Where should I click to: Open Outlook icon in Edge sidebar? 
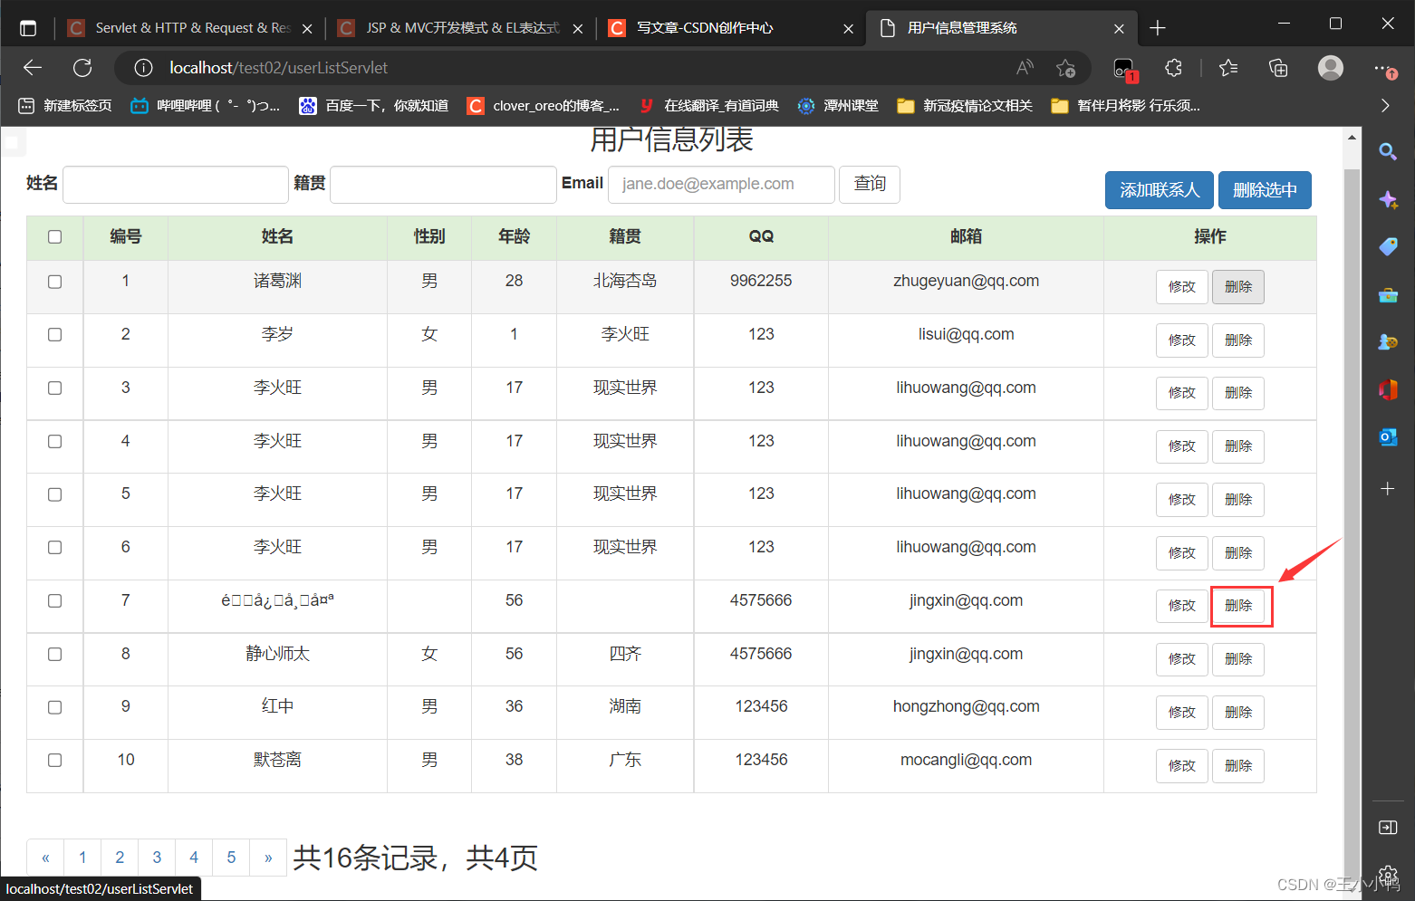1387,437
